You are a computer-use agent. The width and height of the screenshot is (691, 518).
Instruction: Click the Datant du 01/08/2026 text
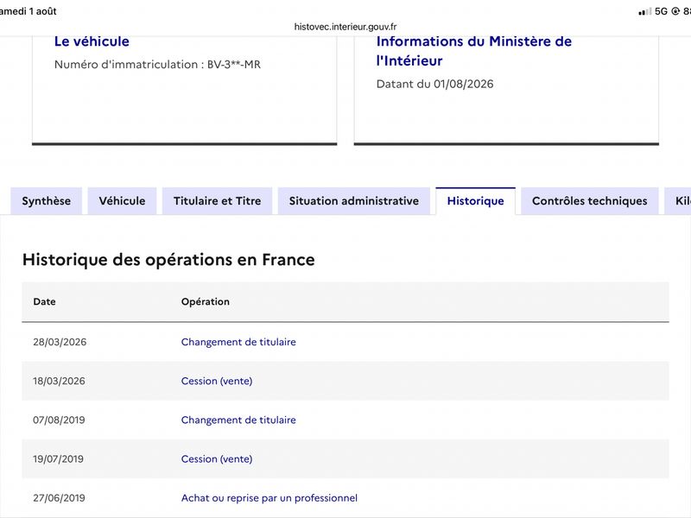click(435, 84)
